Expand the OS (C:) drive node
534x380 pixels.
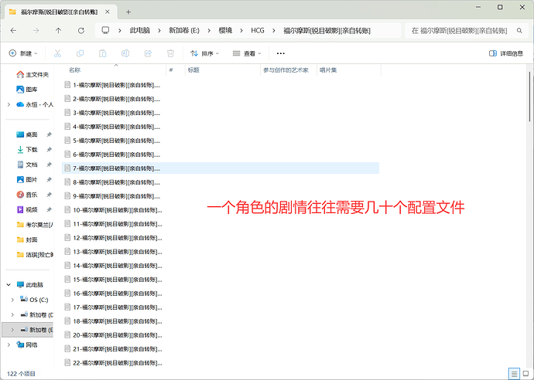[x=12, y=300]
